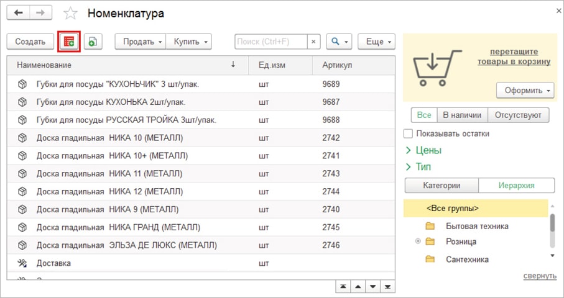Viewport: 564px width, 298px height.
Task: Open the Продать dropdown
Action: (x=140, y=42)
